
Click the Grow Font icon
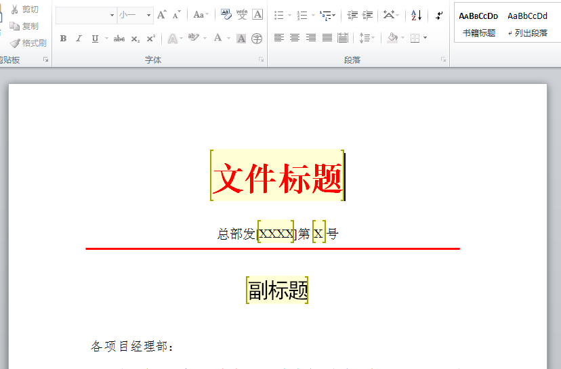coord(161,15)
